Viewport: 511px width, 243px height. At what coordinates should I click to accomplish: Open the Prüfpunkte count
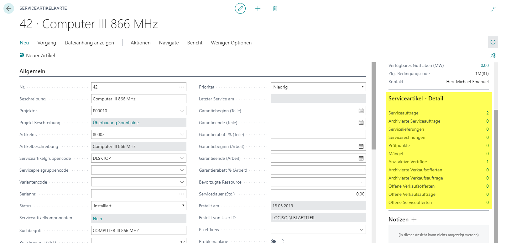488,145
